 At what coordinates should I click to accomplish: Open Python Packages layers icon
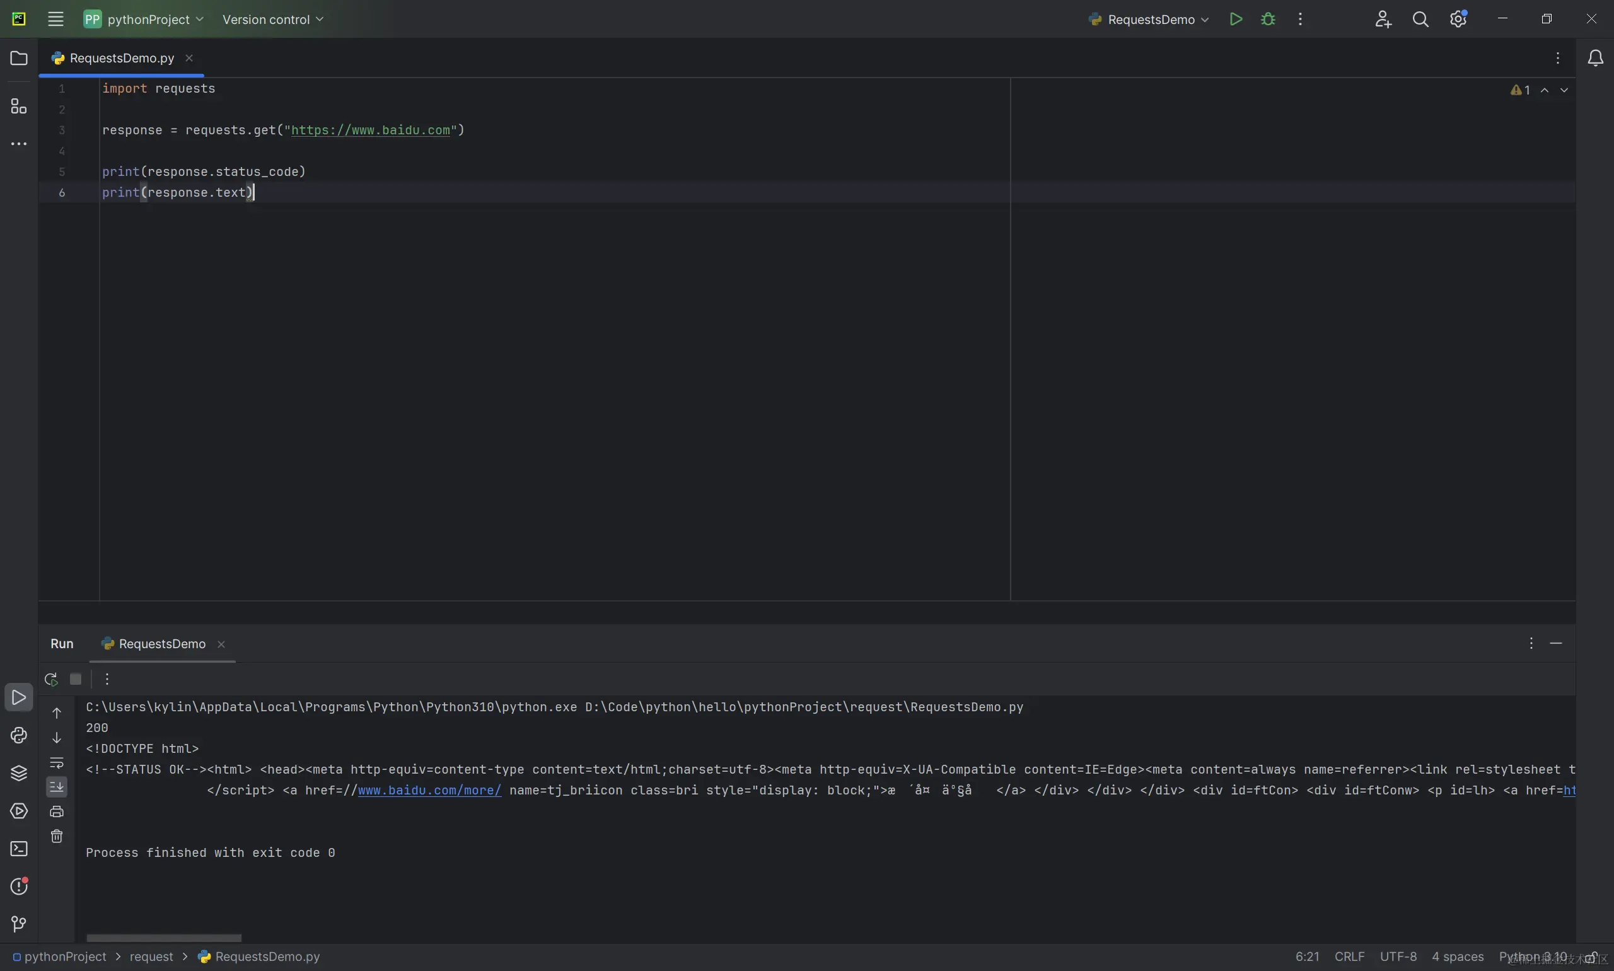[x=19, y=773]
